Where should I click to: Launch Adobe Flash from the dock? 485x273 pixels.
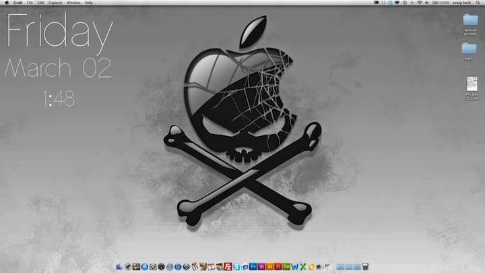tap(278, 266)
